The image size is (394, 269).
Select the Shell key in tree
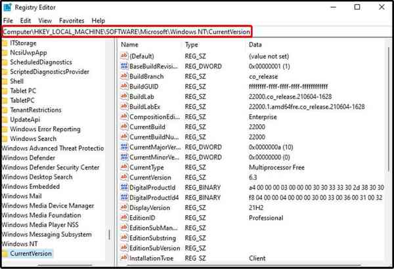click(17, 81)
